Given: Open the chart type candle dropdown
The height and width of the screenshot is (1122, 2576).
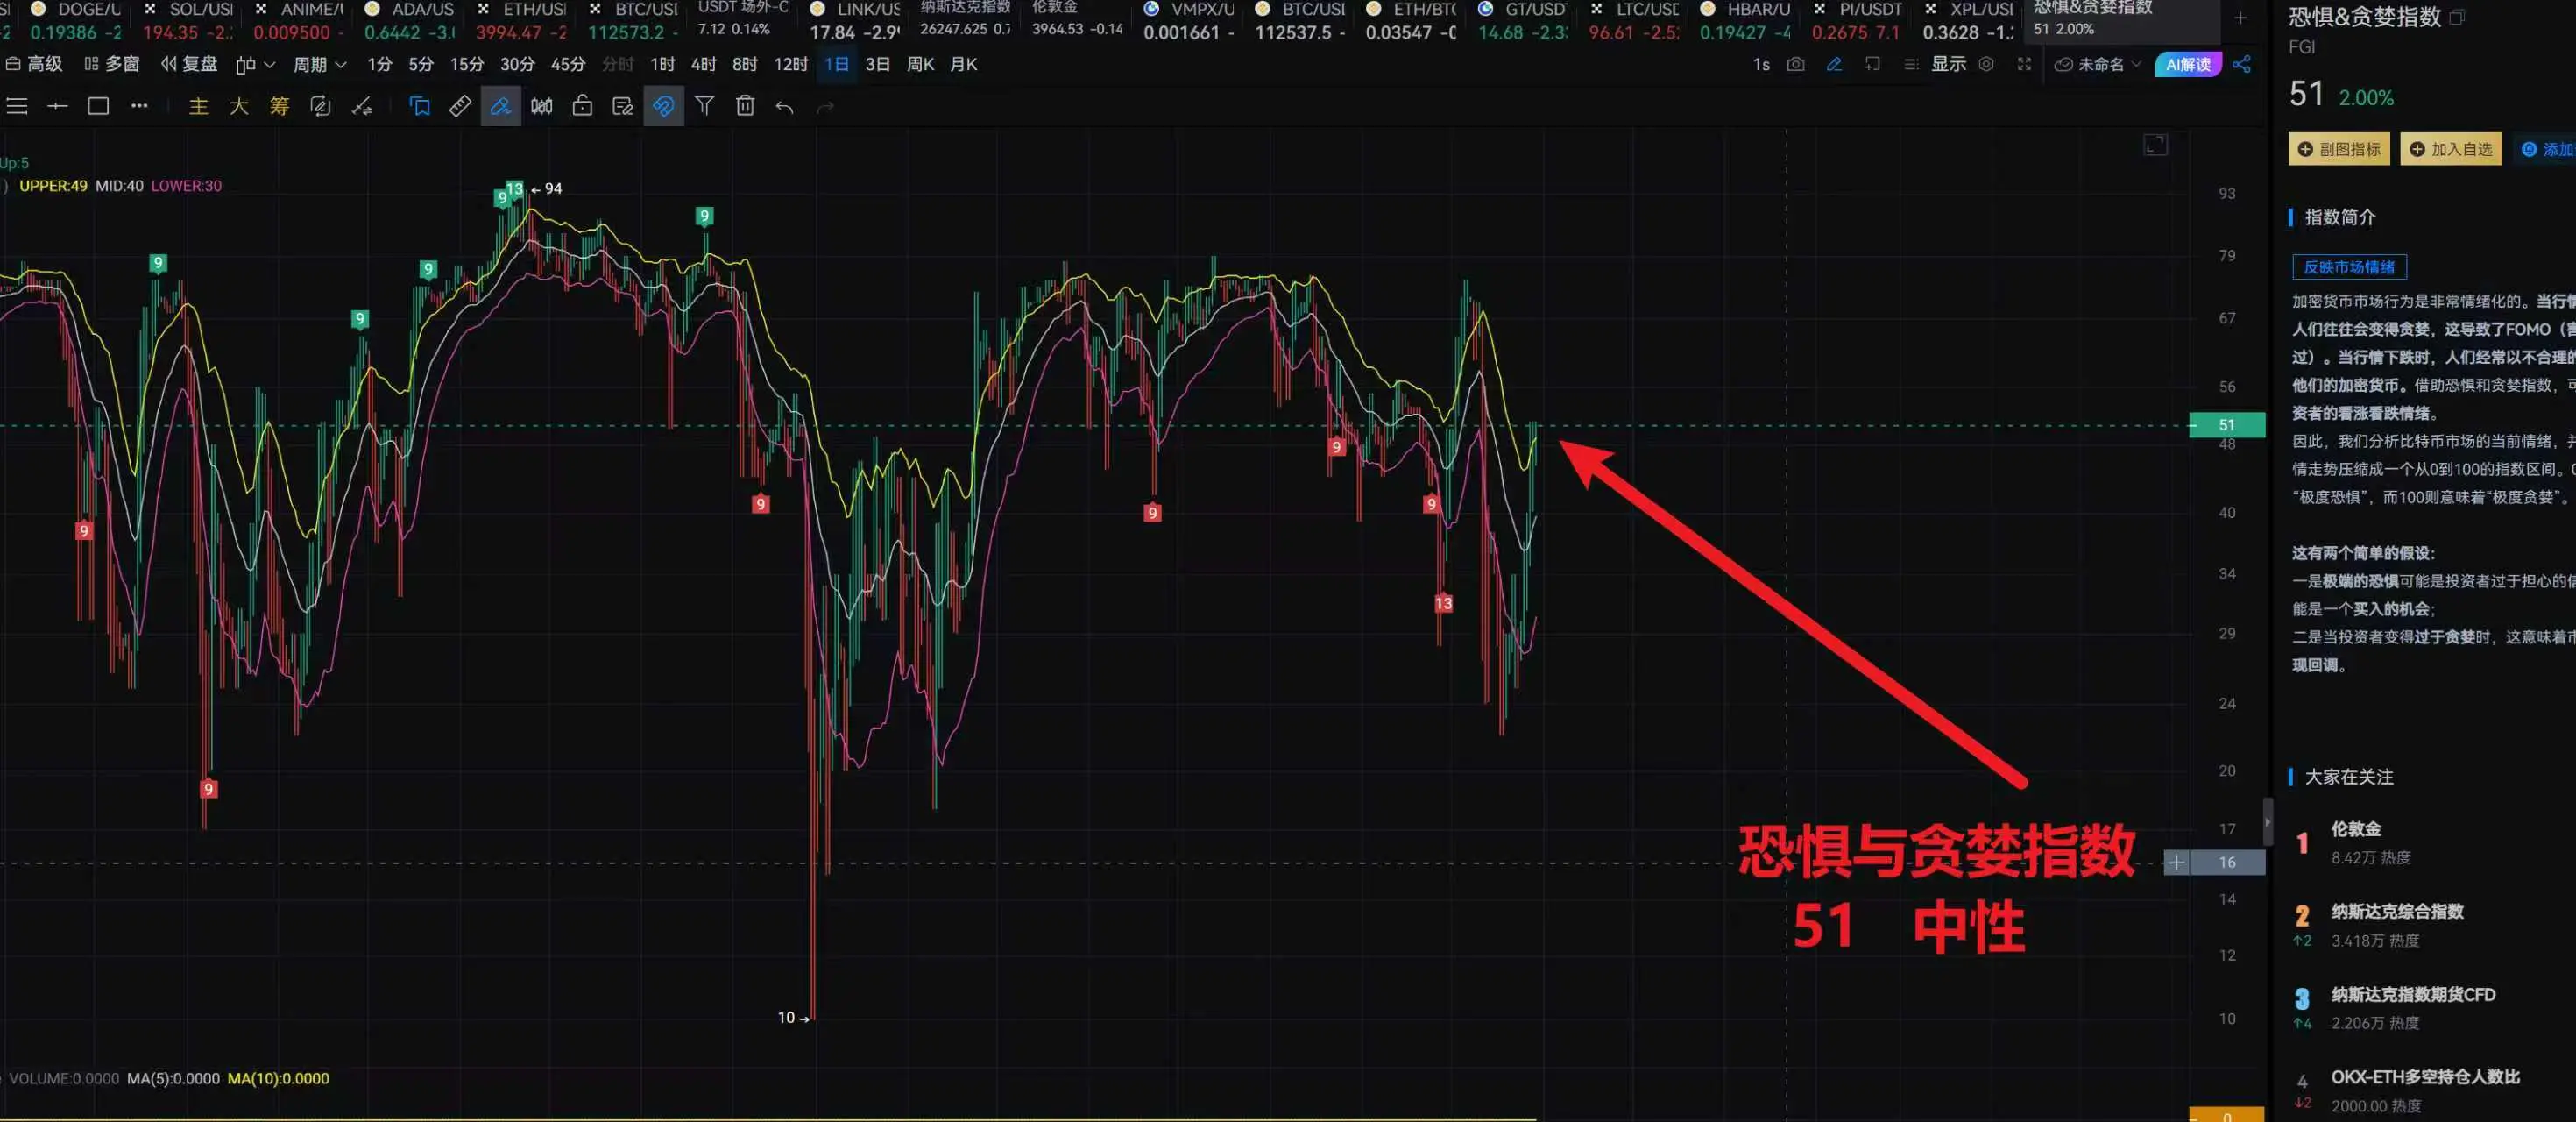Looking at the screenshot, I should coord(255,64).
